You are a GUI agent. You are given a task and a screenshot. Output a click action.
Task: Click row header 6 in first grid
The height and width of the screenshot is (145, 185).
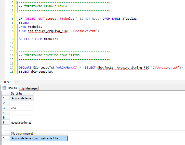[x=6, y=123]
